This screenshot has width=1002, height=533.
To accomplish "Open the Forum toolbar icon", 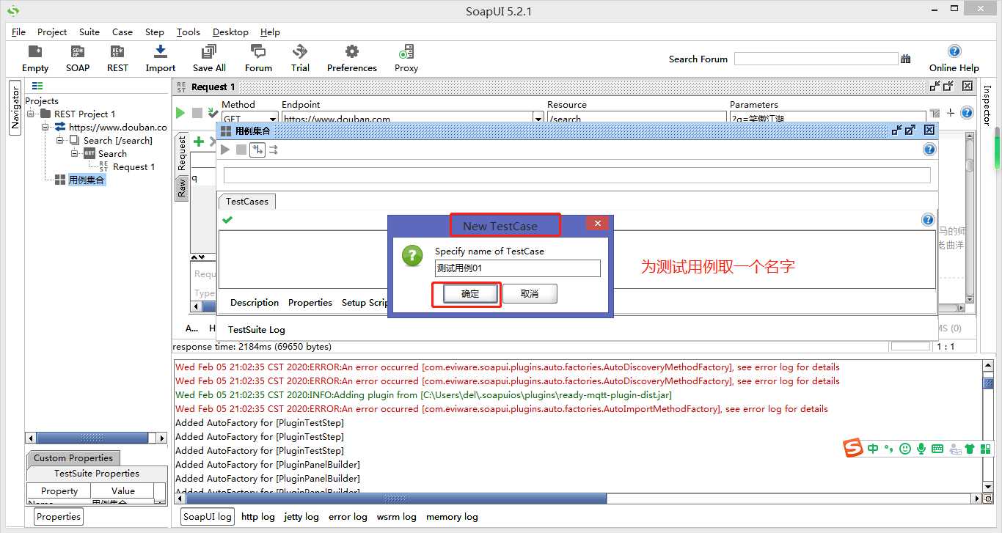I will (x=257, y=52).
